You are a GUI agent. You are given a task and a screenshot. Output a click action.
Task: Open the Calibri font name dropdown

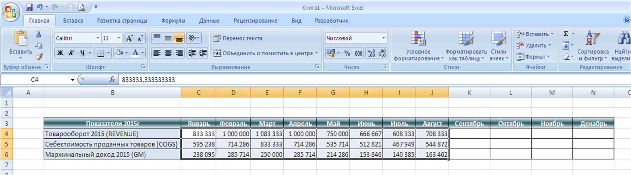98,38
